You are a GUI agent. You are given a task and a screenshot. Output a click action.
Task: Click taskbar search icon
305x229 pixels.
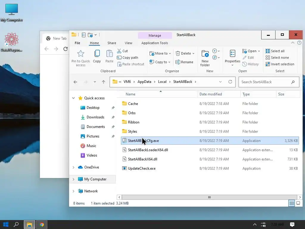[16, 225]
